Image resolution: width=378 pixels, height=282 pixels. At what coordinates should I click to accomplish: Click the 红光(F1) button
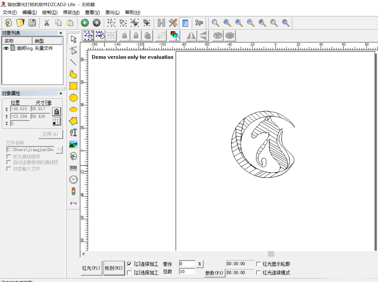tap(91, 268)
